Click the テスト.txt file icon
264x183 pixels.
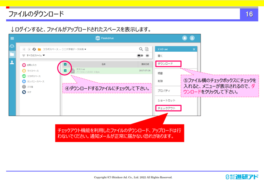click(73, 71)
